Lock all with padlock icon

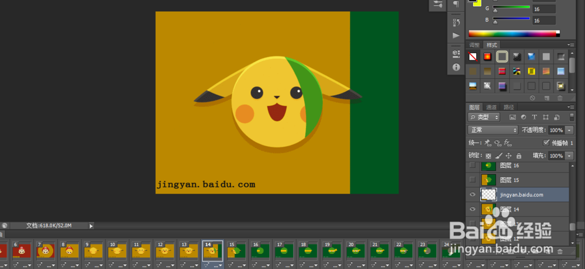[518, 156]
